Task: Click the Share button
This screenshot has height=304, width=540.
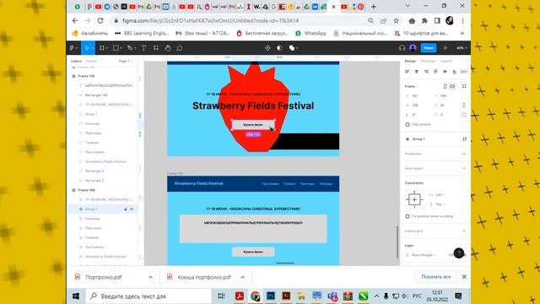Action: 429,48
